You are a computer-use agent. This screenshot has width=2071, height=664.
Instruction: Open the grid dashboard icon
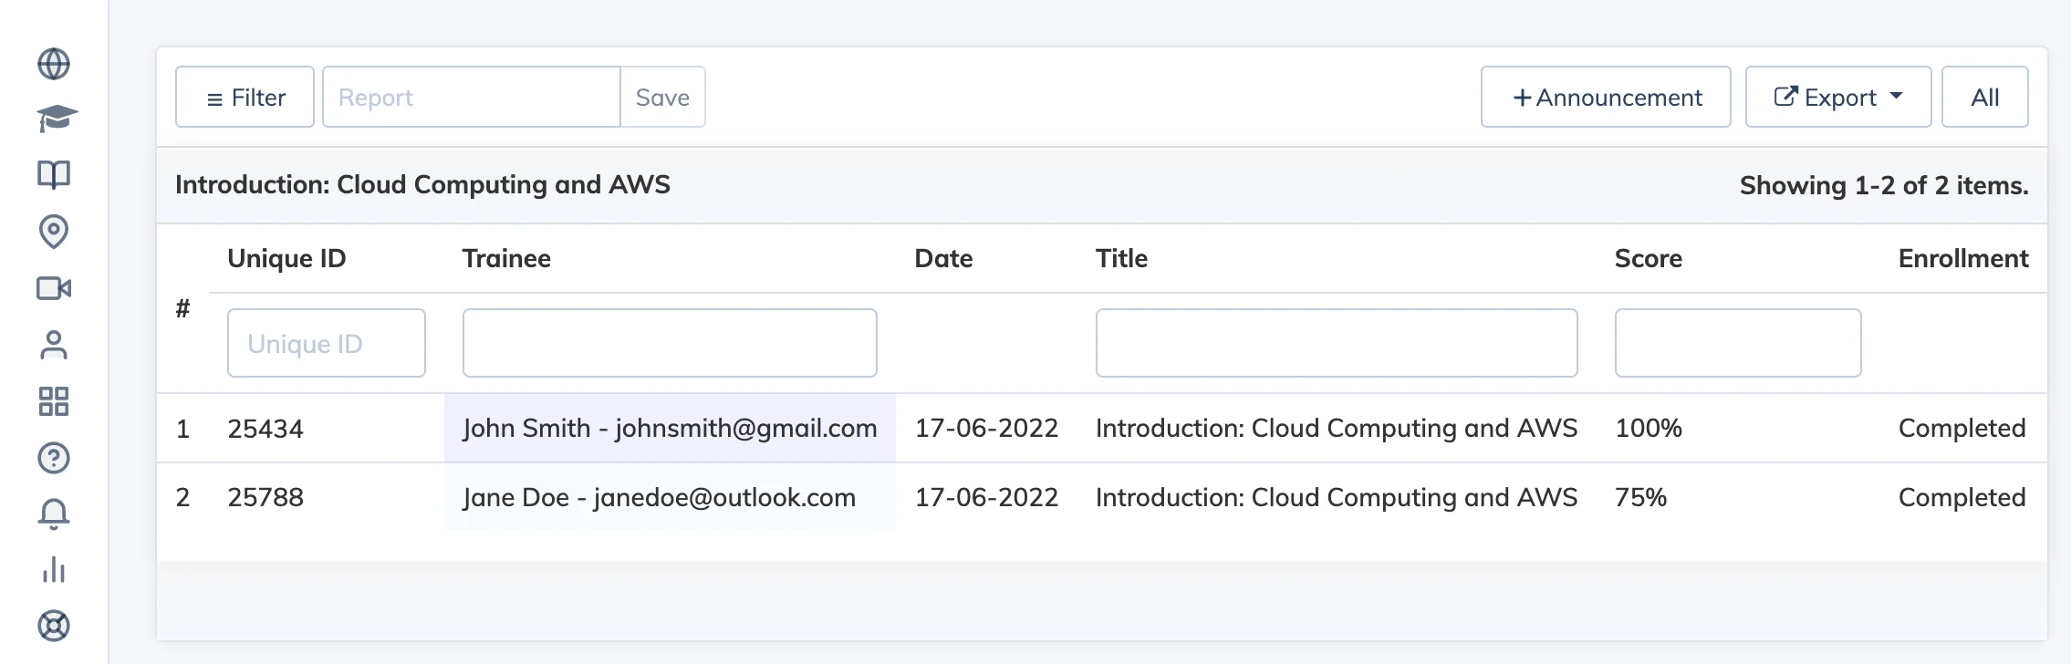tap(54, 401)
